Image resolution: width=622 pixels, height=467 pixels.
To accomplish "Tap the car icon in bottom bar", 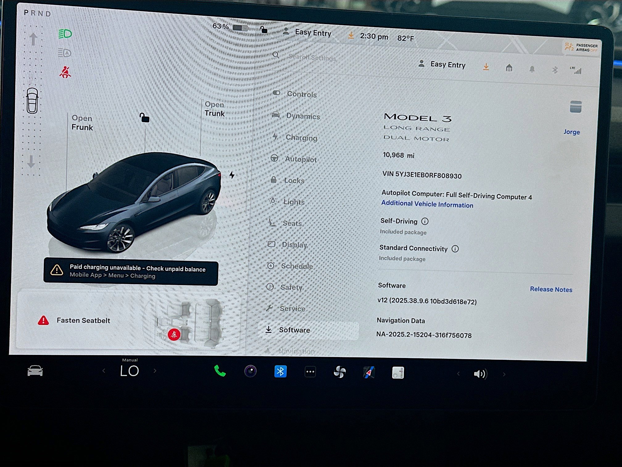I will click(35, 371).
